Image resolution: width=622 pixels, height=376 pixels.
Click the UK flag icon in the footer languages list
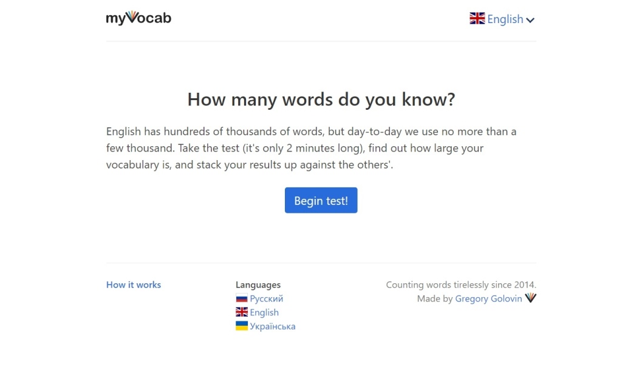click(x=242, y=312)
